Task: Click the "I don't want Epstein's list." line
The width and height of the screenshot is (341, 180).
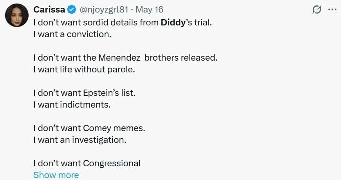Action: pyautogui.click(x=85, y=93)
